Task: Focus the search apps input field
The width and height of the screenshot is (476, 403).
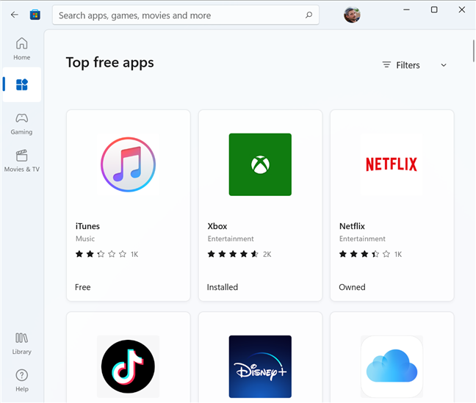Action: [186, 15]
